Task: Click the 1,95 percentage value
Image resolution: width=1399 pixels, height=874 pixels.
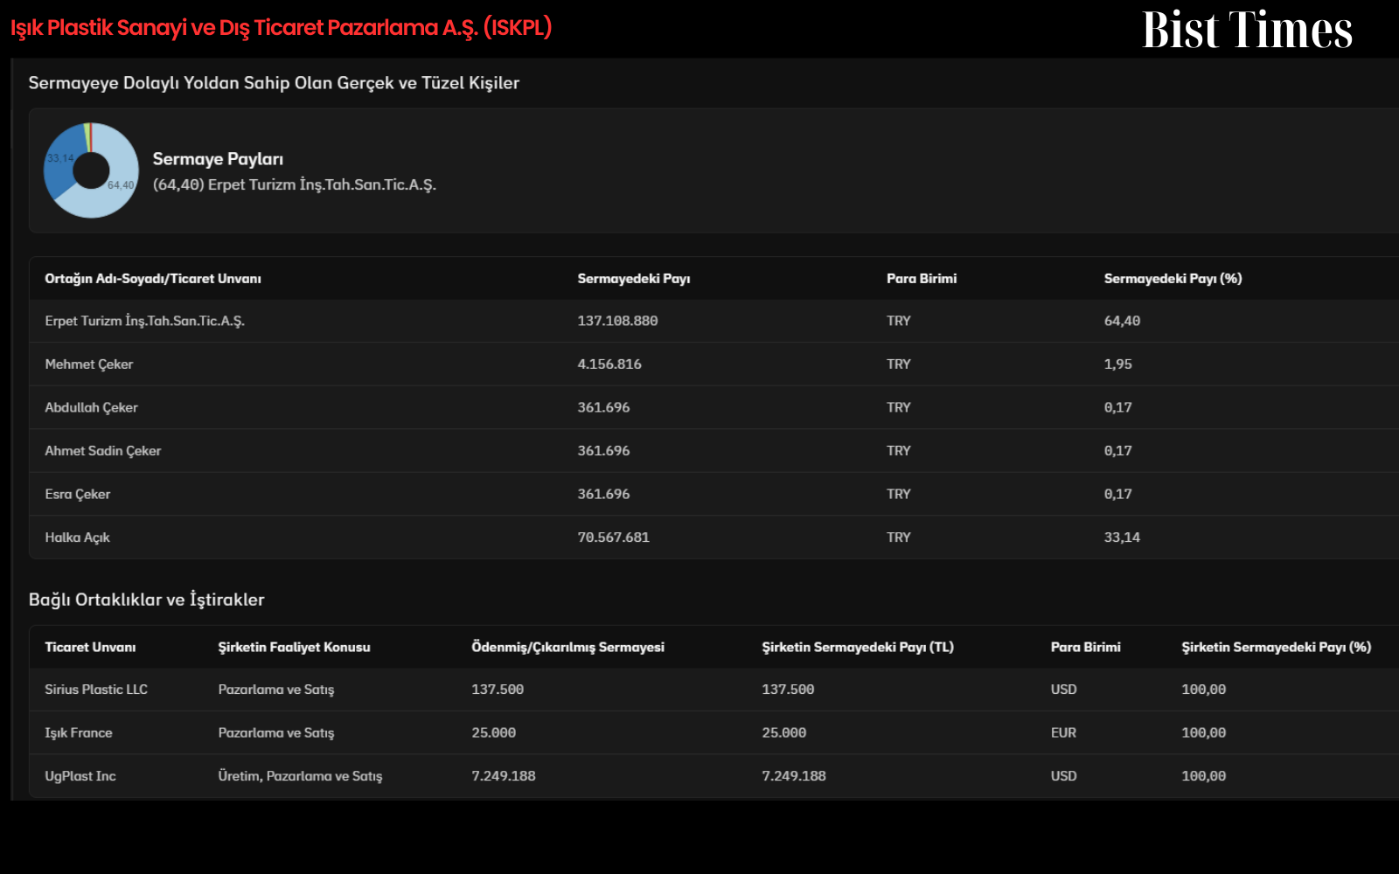Action: pos(1117,364)
